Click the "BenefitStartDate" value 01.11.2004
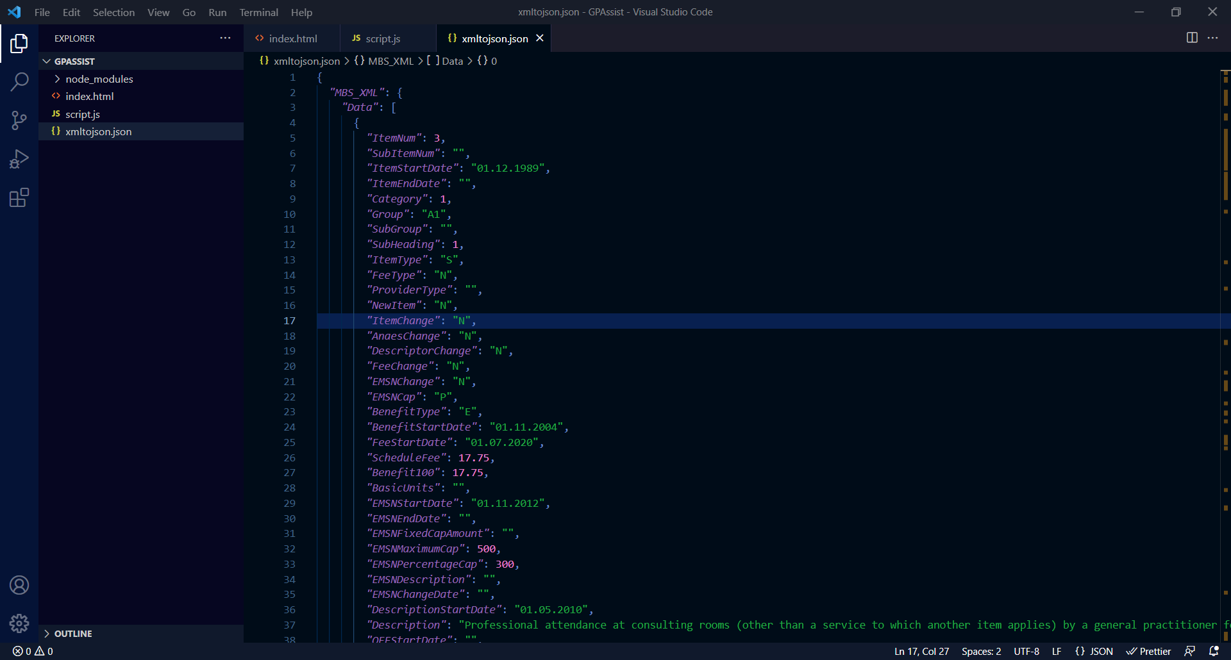 click(x=526, y=427)
